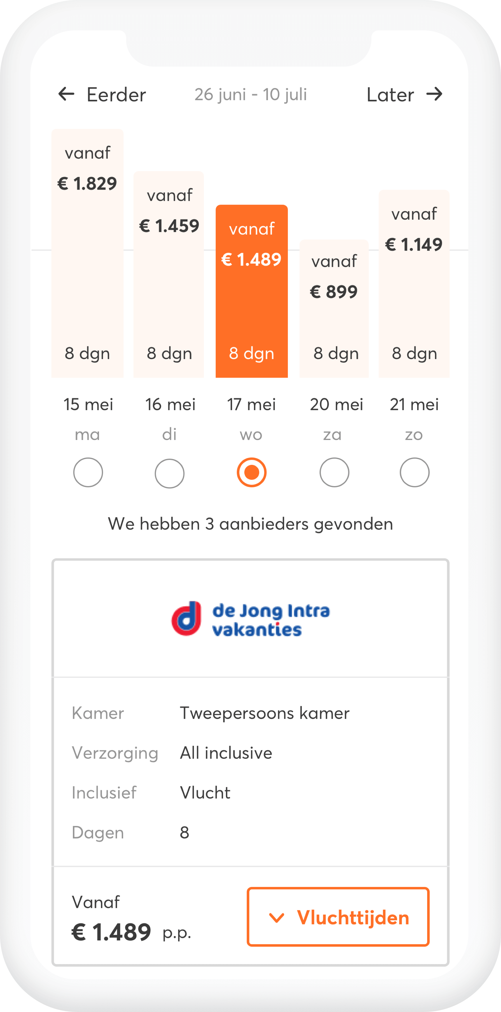Viewport: 501px width, 1012px height.
Task: Pick the € 899 price bar
Action: [334, 309]
